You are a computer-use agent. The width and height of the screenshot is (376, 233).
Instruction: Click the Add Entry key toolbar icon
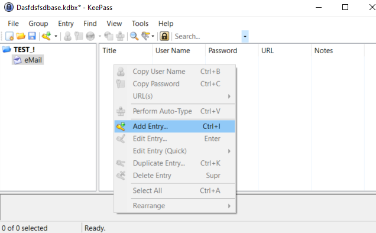pyautogui.click(x=47, y=36)
